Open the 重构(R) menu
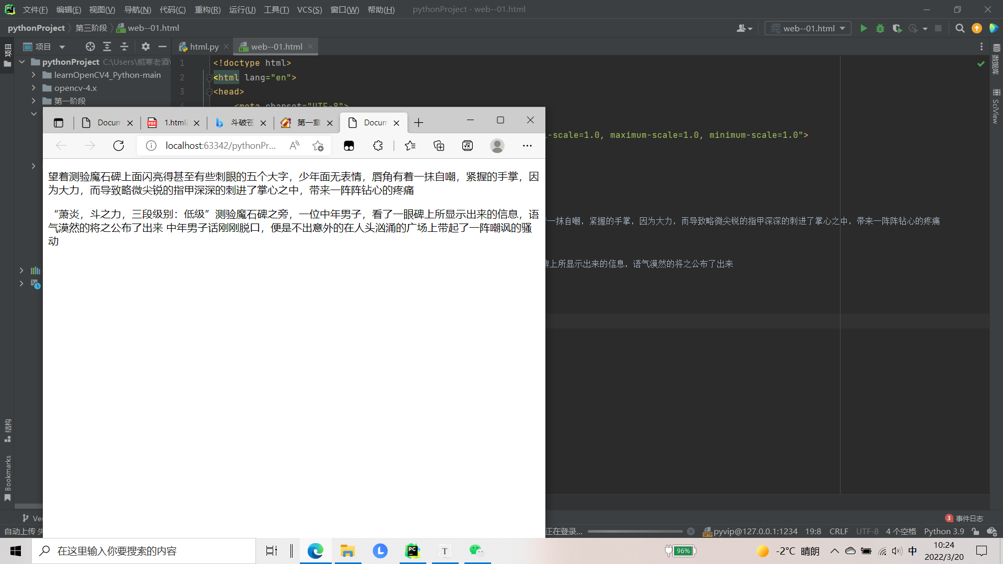Image resolution: width=1003 pixels, height=564 pixels. click(207, 9)
